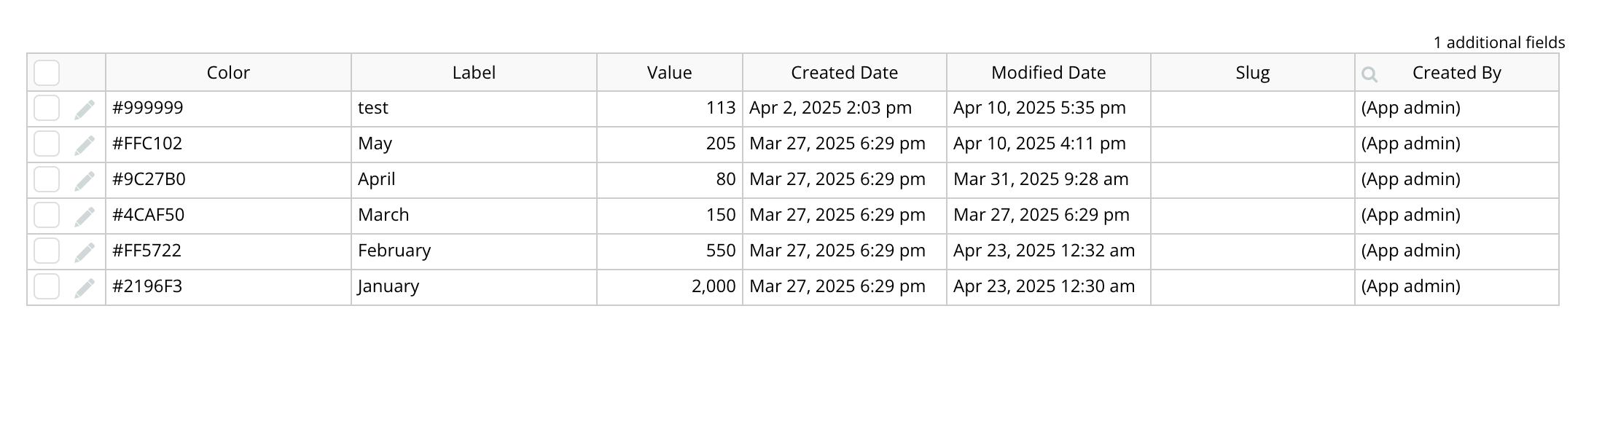Click the empty Slug cell for April
1602x424 pixels.
point(1252,180)
